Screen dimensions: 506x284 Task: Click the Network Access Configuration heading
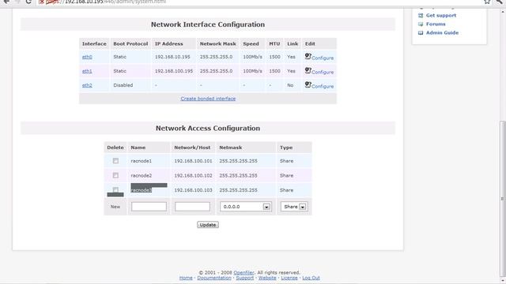coord(208,128)
